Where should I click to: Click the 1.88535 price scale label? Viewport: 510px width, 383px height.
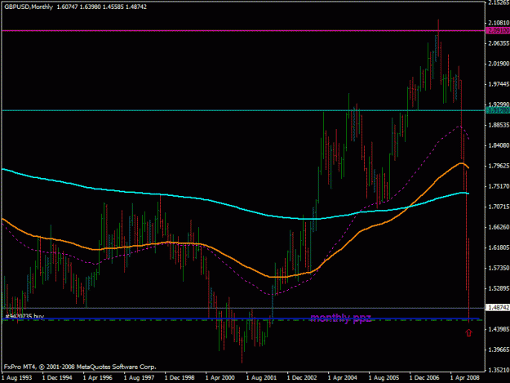[499, 125]
